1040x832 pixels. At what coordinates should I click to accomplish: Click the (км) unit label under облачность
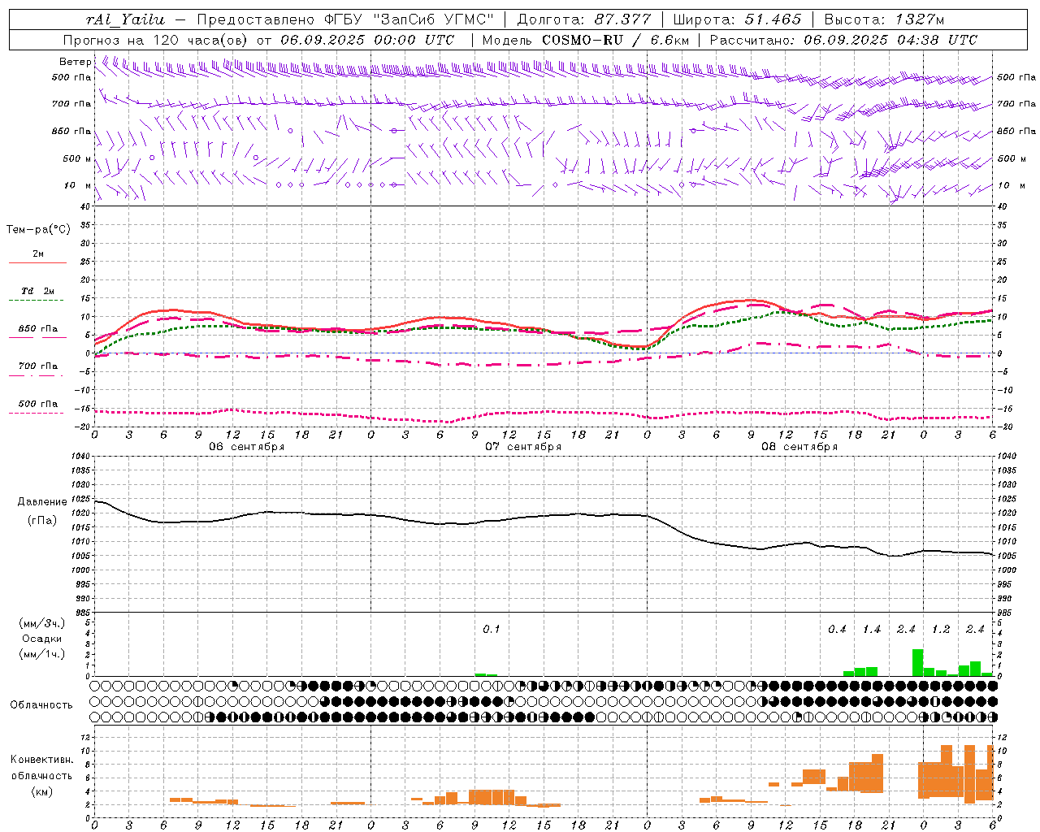coord(41,791)
